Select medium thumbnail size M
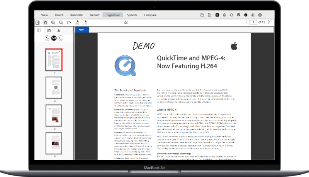The image size is (309, 177). (x=54, y=38)
